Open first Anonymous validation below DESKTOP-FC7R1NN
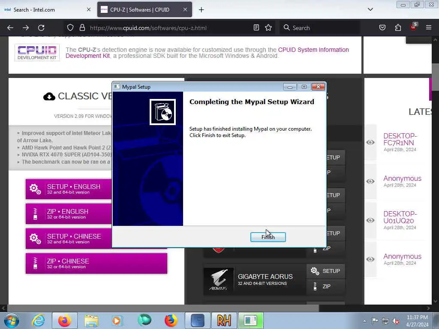439x329 pixels. (402, 179)
